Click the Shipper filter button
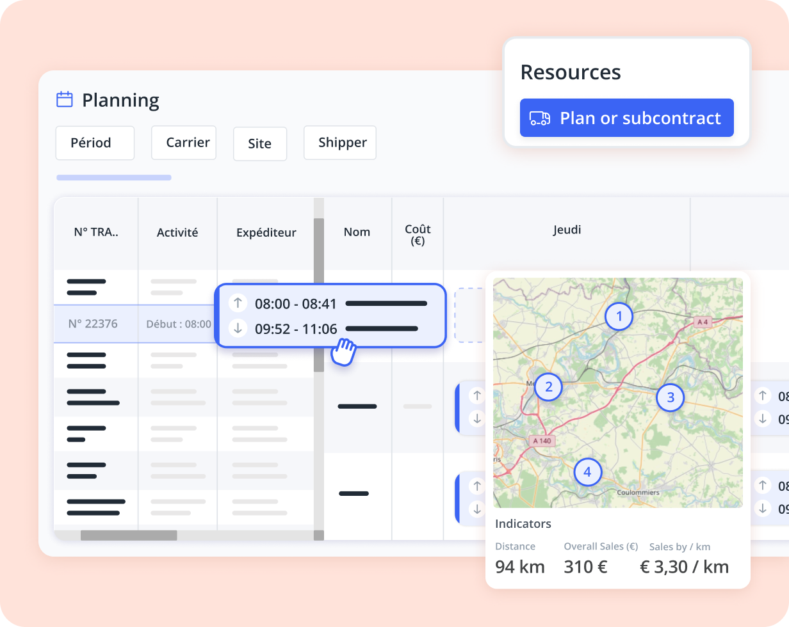 (340, 143)
